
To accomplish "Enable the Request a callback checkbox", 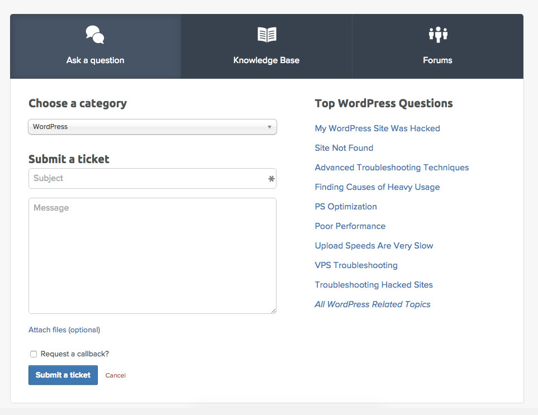I will (34, 354).
